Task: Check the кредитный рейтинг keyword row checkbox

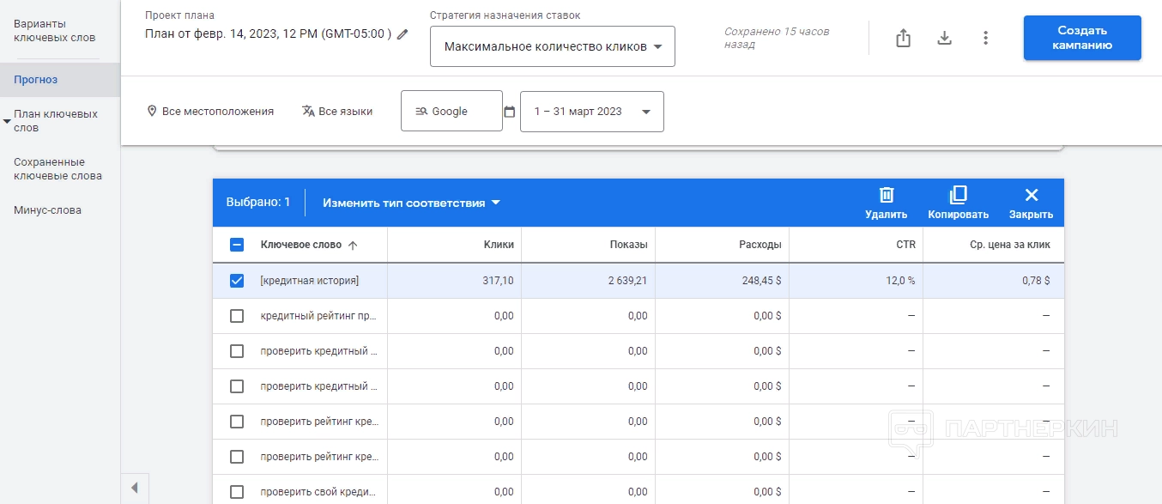Action: coord(237,316)
